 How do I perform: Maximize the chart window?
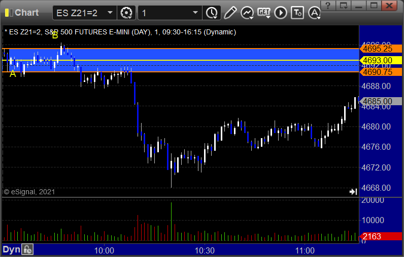[x=374, y=6]
